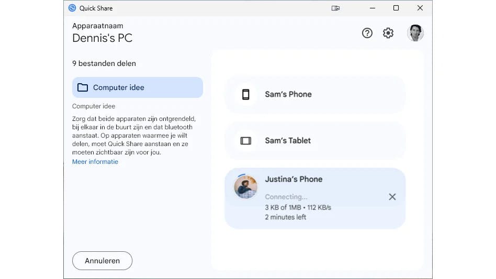496x279 pixels.
Task: Click the compact view icon in the title bar
Action: coord(335,8)
